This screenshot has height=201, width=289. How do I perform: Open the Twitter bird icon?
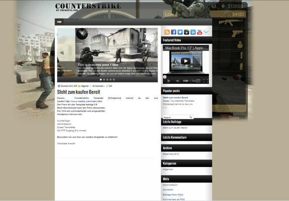[180, 32]
